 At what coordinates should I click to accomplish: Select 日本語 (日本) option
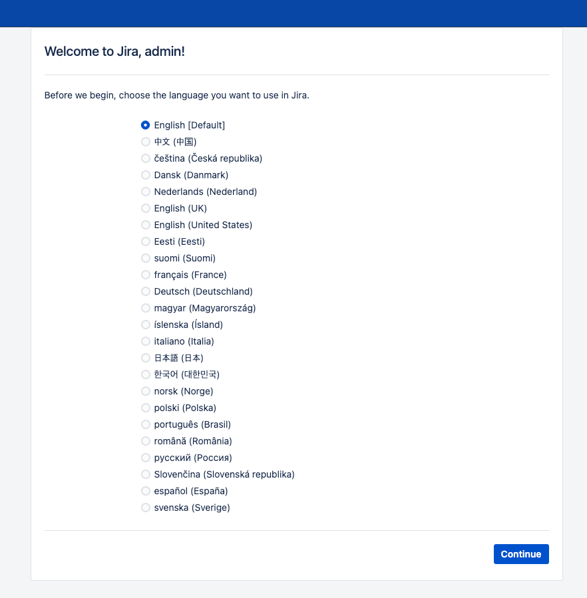[145, 358]
